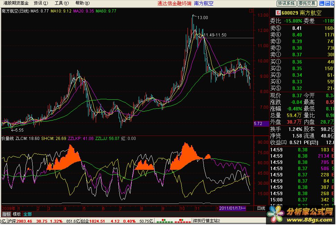Click the small red square icon at the chart corner
336x225 pixels.
pos(251,11)
